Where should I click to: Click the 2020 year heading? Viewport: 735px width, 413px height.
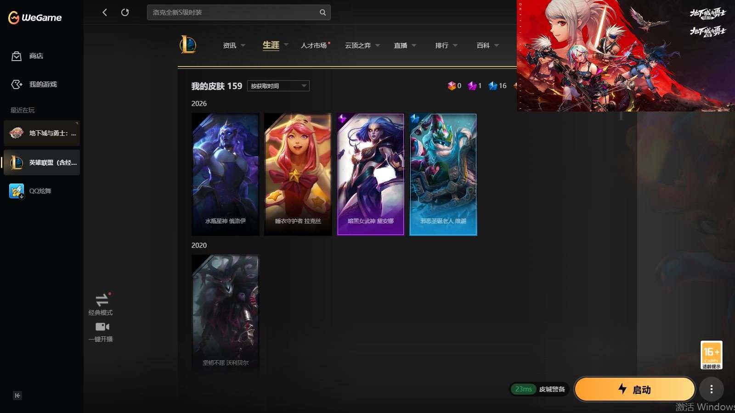pyautogui.click(x=199, y=246)
